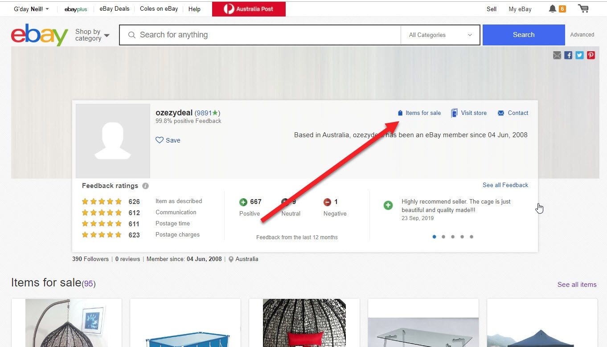Open eBay Deals in top bar
Screen dimensions: 607x347
pyautogui.click(x=115, y=8)
